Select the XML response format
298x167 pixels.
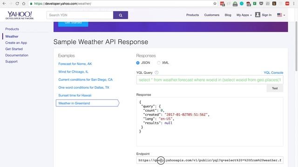click(158, 63)
